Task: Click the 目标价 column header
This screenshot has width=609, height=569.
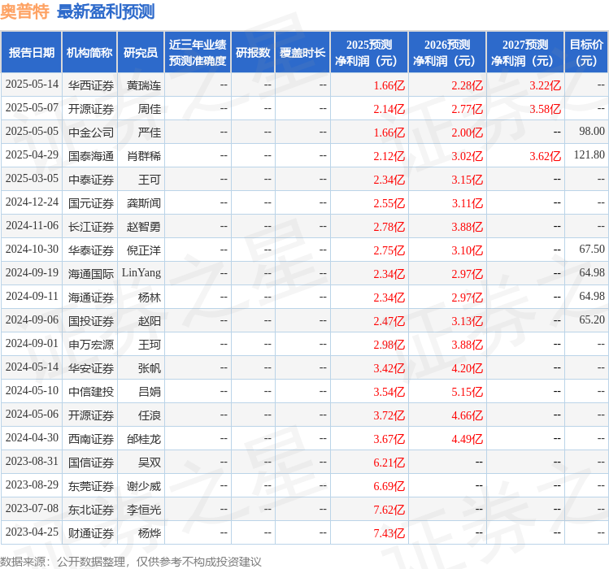Action: 586,53
